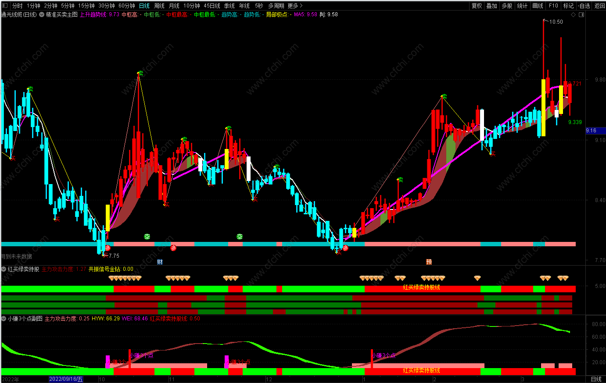
Task: Click the 卖 signal at the October peak
Action: [x=140, y=73]
